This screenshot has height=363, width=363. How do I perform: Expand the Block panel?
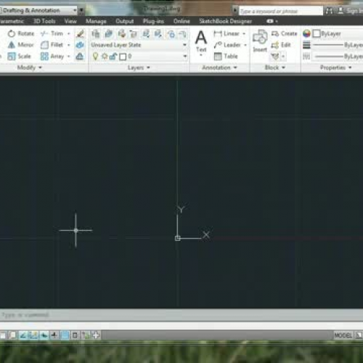point(275,68)
